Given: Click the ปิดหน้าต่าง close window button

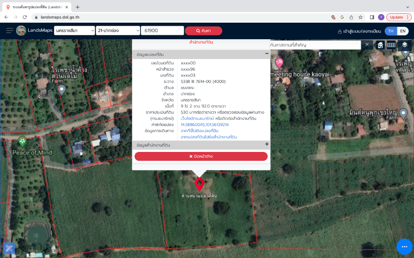Looking at the screenshot, I should click(201, 156).
